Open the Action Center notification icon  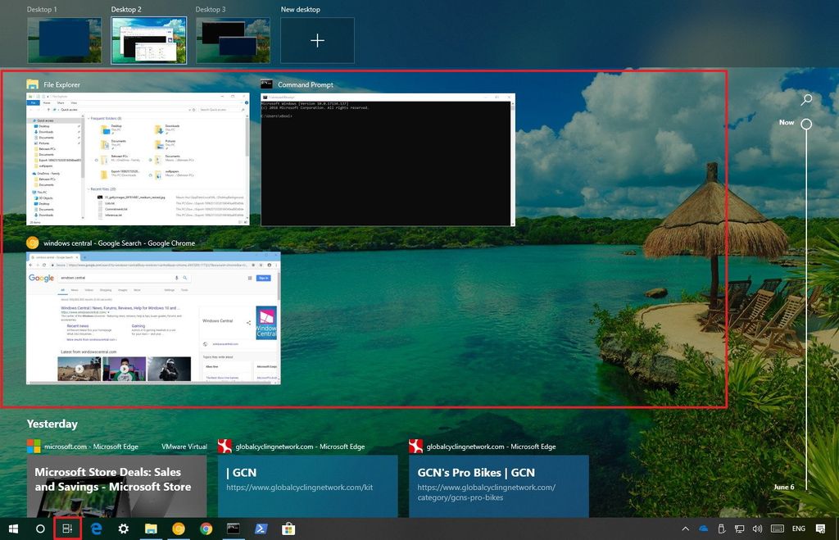click(822, 529)
